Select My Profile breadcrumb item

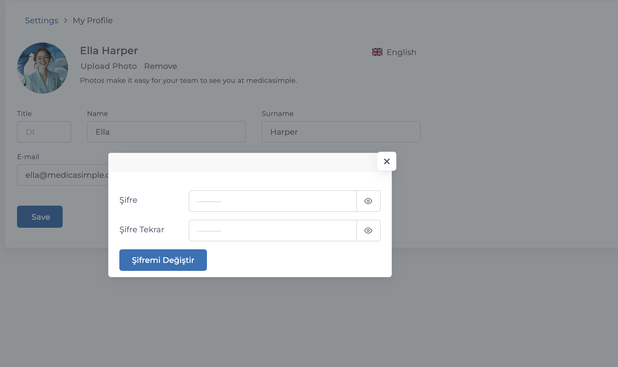point(93,20)
